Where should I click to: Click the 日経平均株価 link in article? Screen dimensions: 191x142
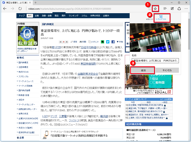coord(88,47)
